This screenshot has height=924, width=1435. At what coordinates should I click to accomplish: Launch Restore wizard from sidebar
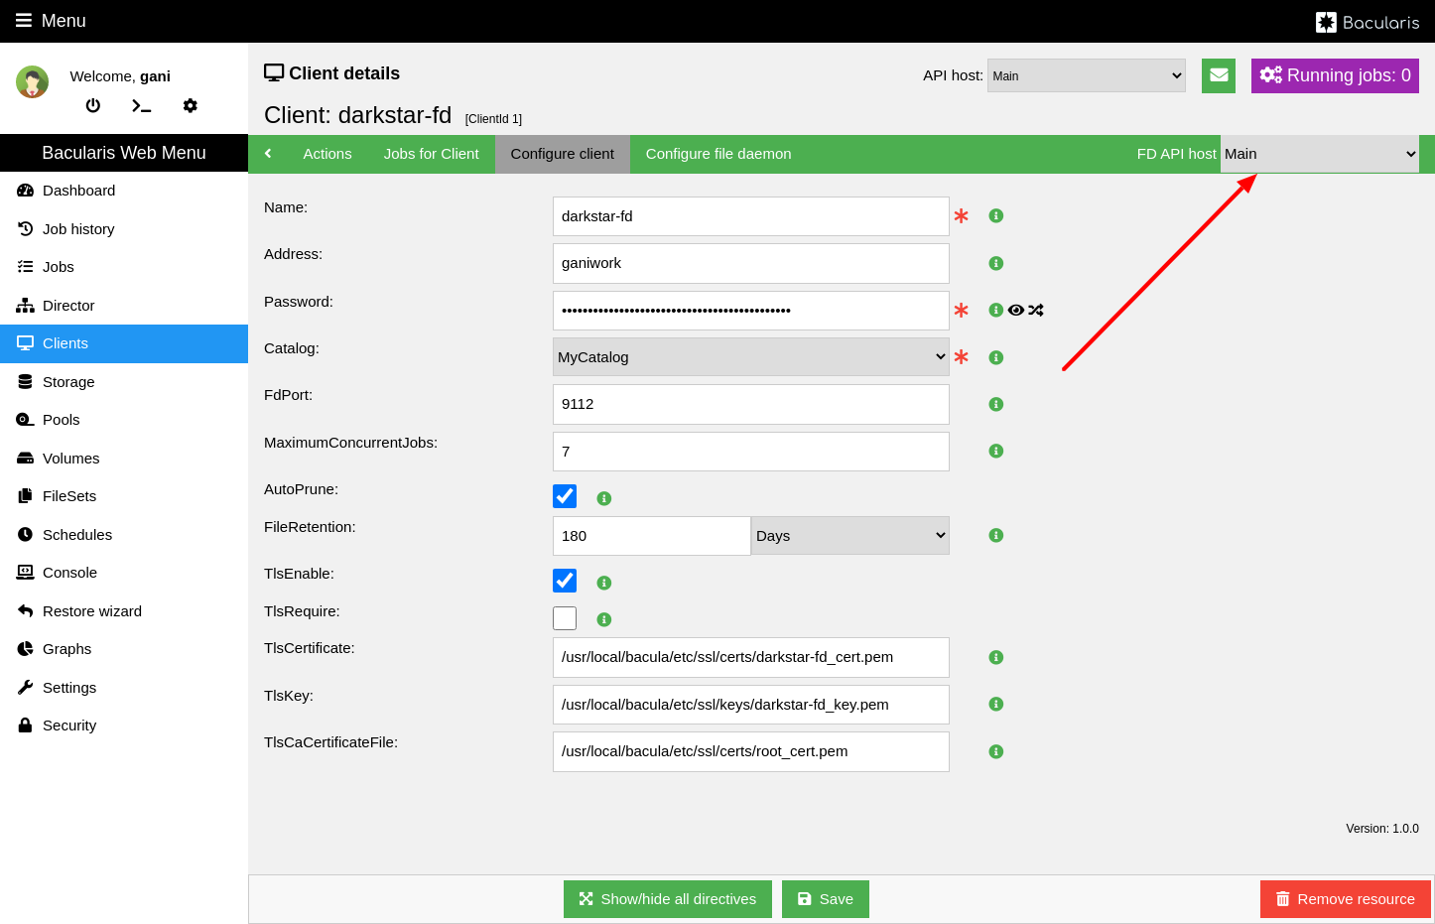click(x=124, y=611)
